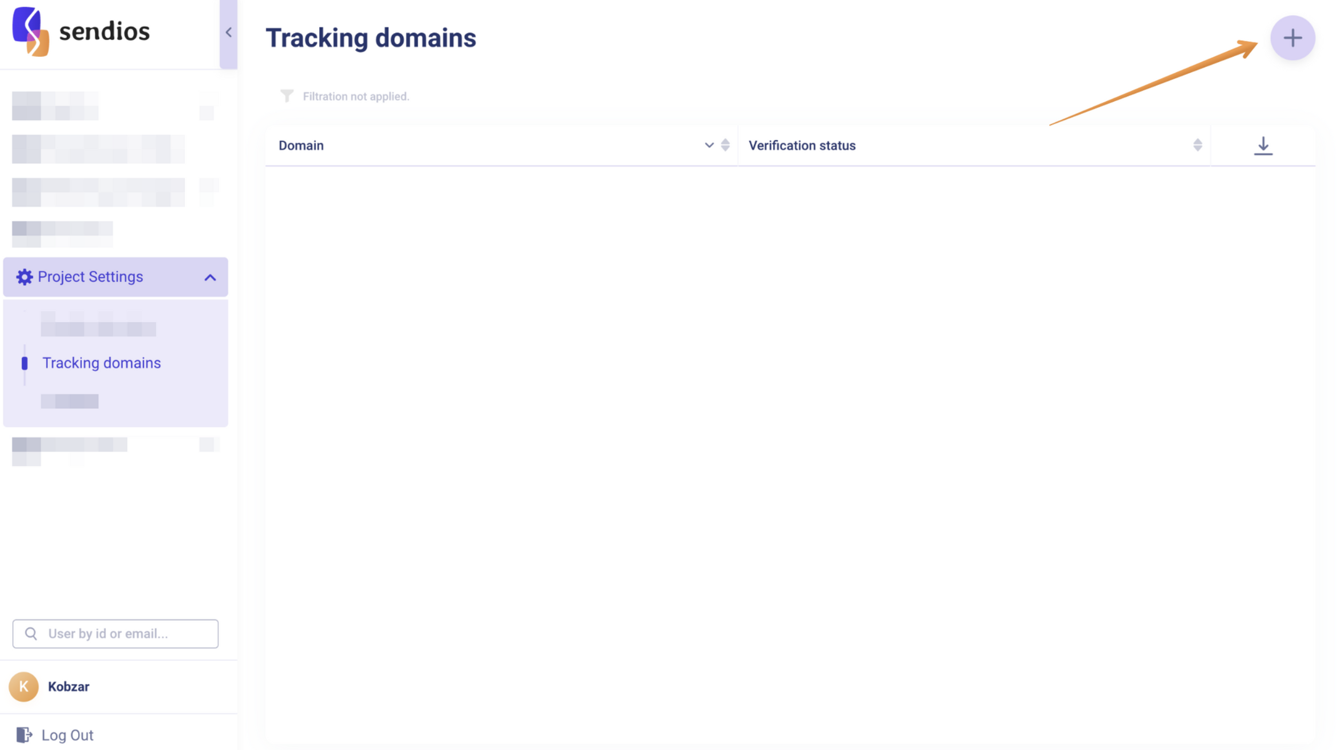Click the Kobzar user avatar

point(24,686)
